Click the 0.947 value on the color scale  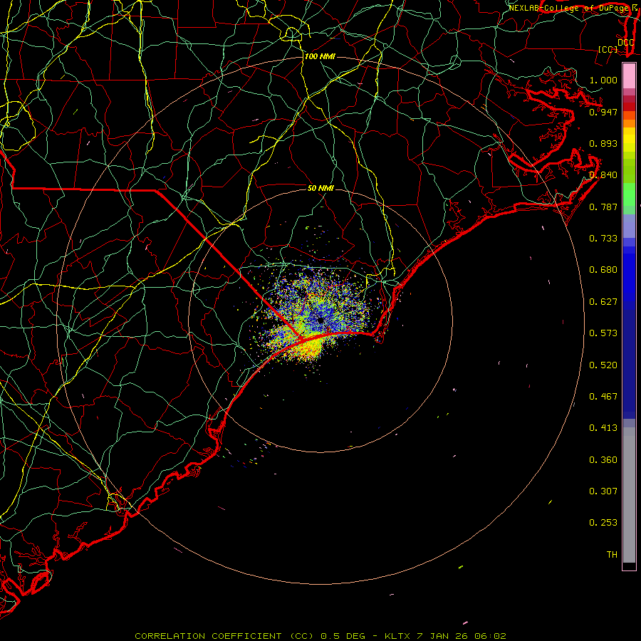click(603, 112)
